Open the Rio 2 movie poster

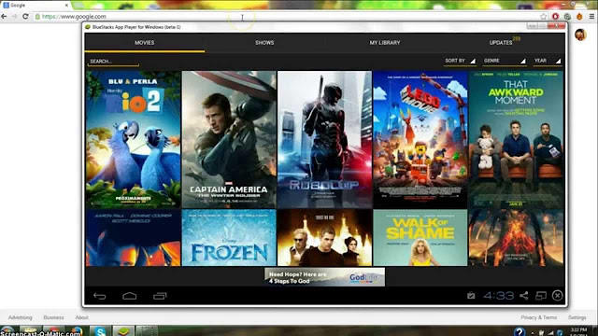(133, 139)
